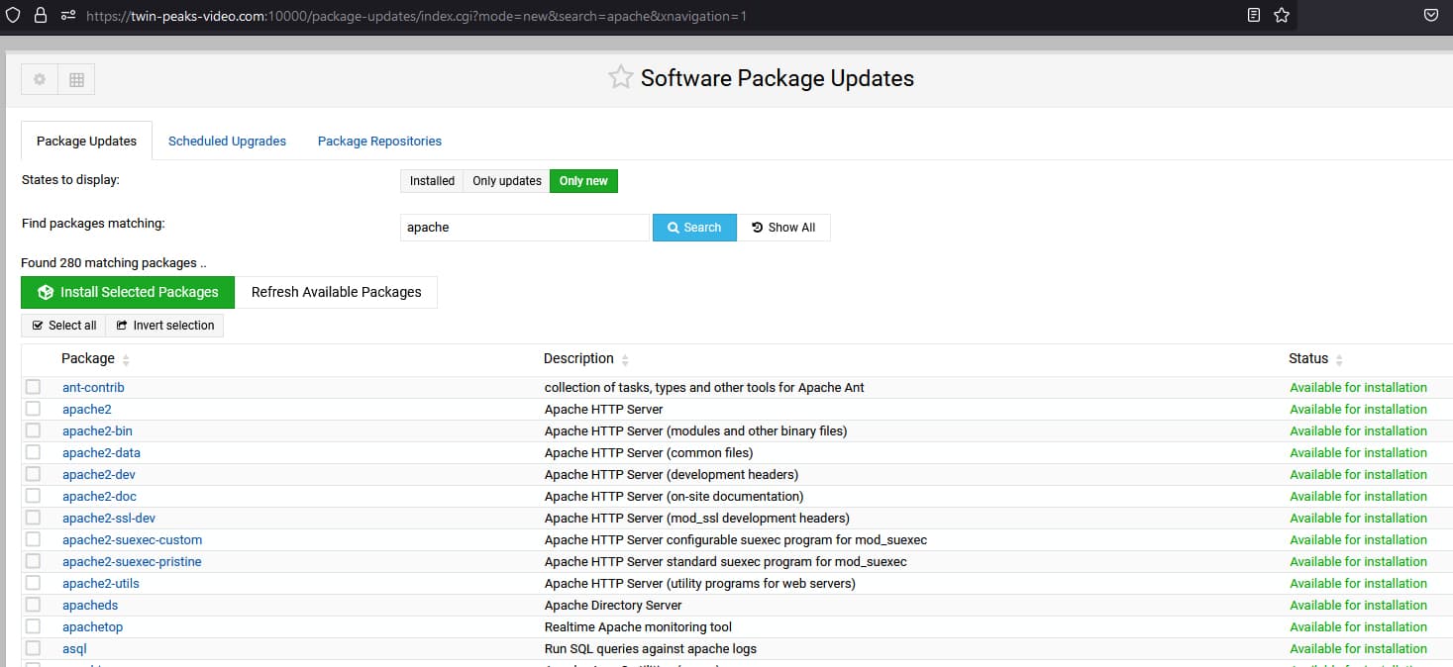Image resolution: width=1453 pixels, height=667 pixels.
Task: Click the package search input field
Action: pos(525,228)
